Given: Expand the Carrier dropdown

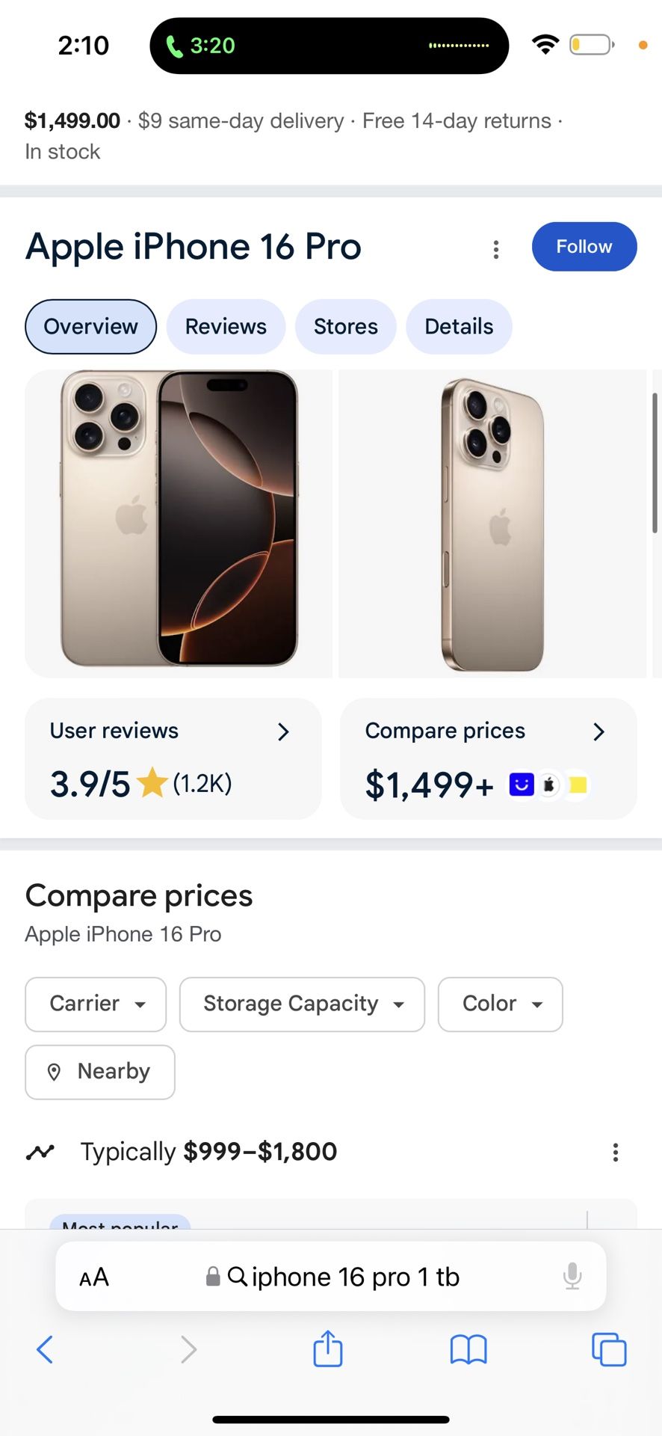Looking at the screenshot, I should point(96,1004).
